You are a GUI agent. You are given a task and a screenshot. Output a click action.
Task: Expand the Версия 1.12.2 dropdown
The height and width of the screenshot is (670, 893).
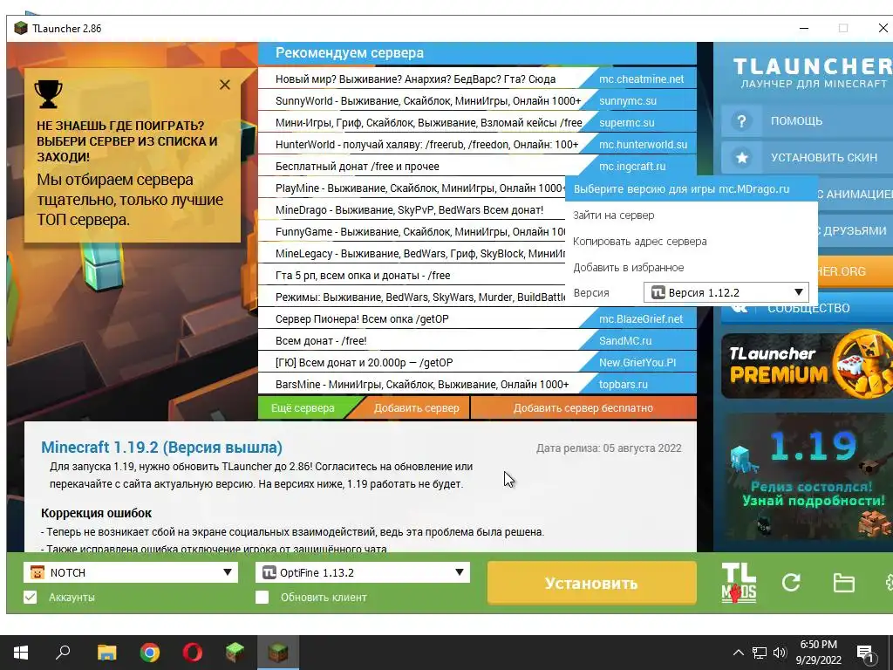[x=726, y=292]
